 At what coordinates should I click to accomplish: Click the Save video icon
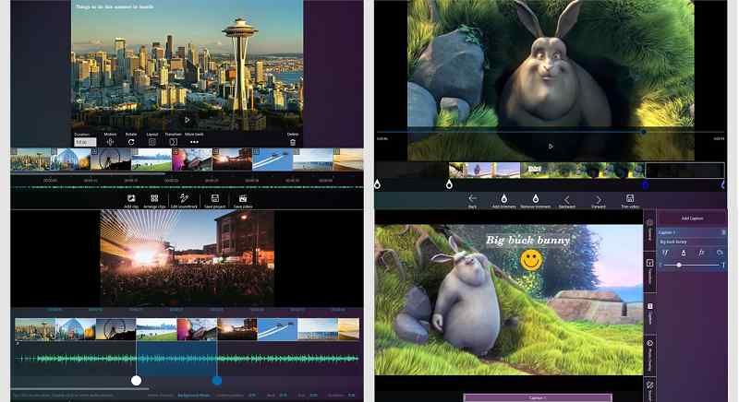[243, 198]
